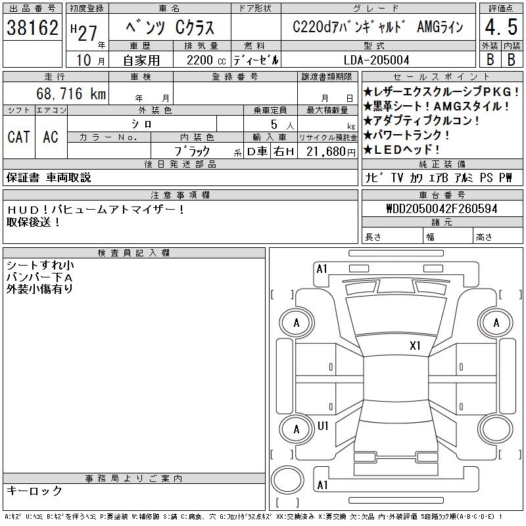Click the H27 first registration year

coord(84,33)
